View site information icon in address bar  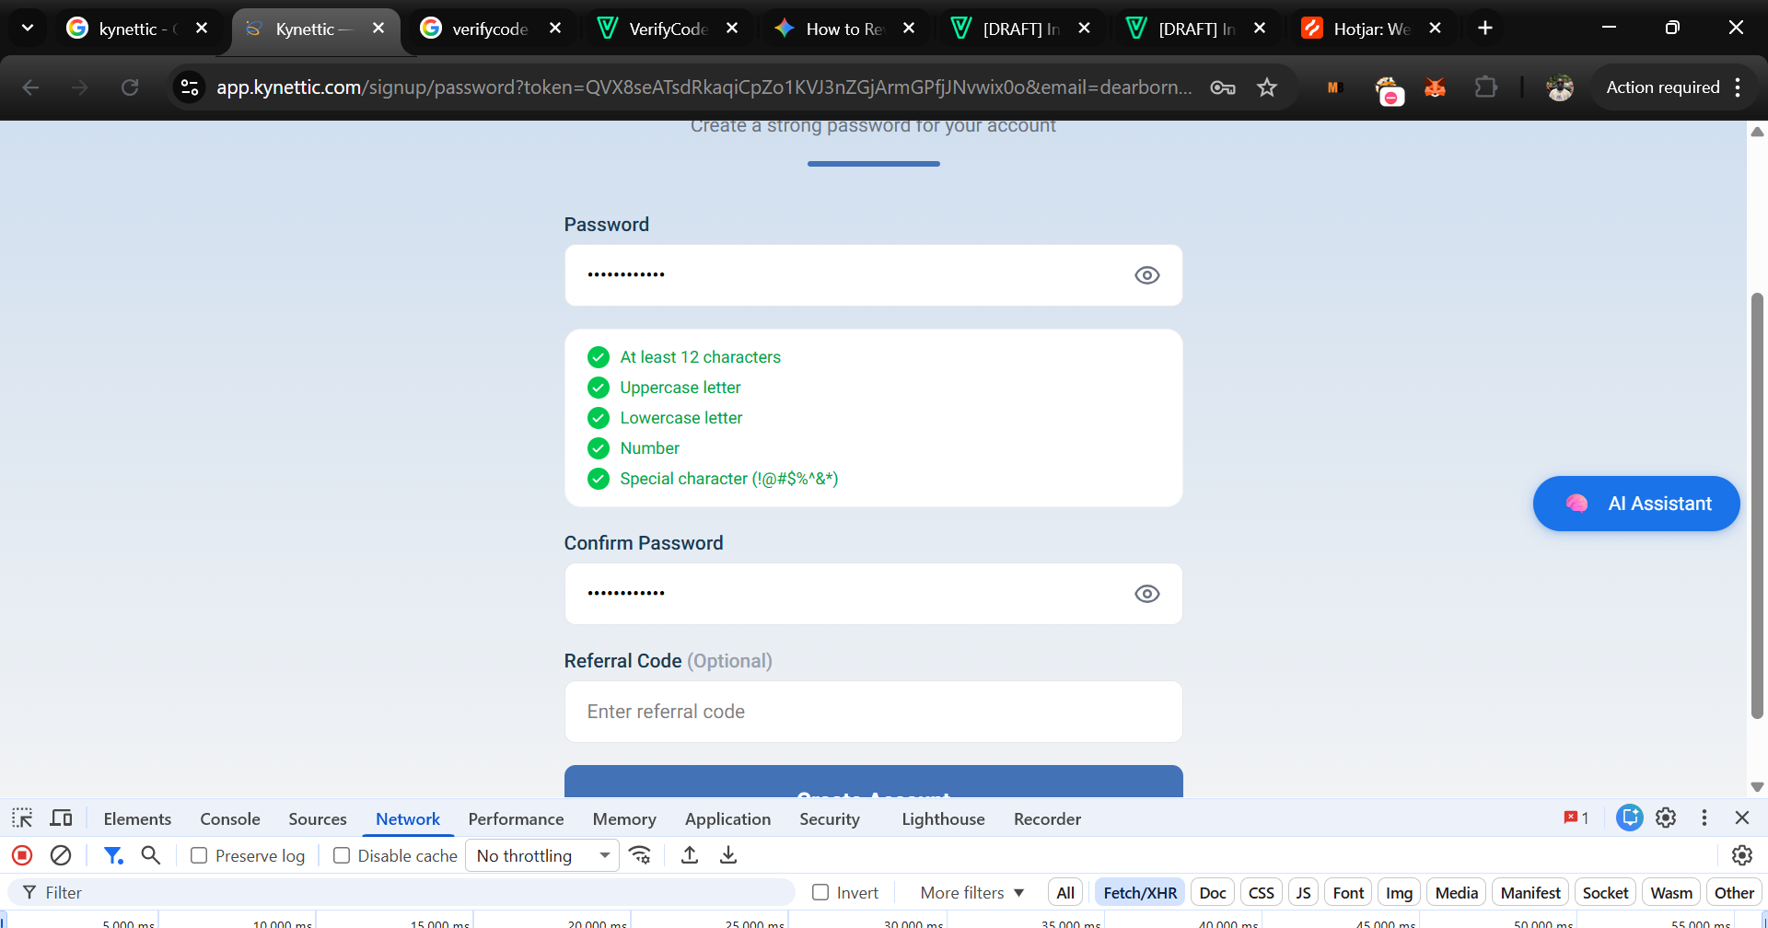(x=190, y=87)
